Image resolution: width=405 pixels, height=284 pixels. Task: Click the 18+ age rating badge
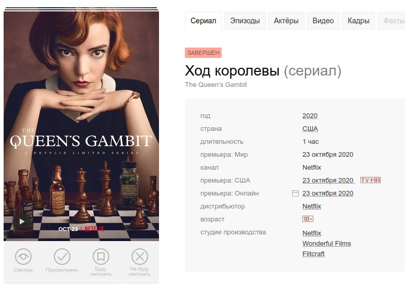tap(308, 219)
